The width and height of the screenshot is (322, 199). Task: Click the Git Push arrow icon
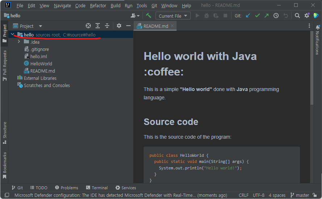pos(267,16)
